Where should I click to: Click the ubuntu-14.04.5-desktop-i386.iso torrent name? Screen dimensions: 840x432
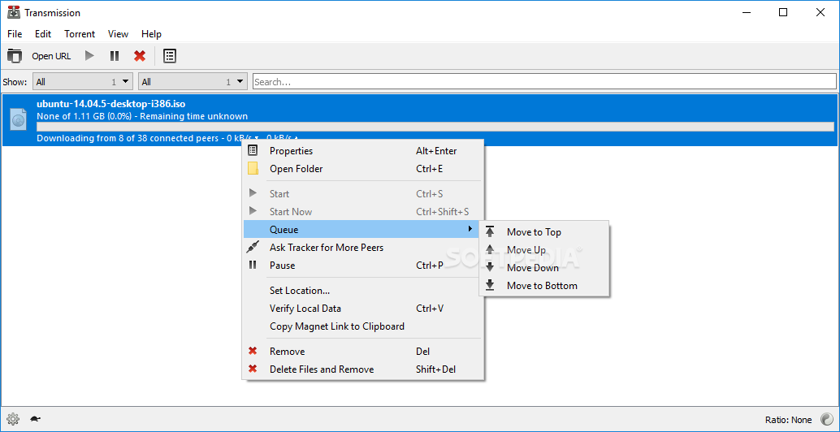pyautogui.click(x=111, y=104)
